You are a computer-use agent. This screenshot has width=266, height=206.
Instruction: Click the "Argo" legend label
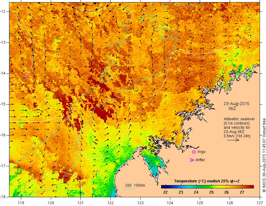(x=201, y=152)
